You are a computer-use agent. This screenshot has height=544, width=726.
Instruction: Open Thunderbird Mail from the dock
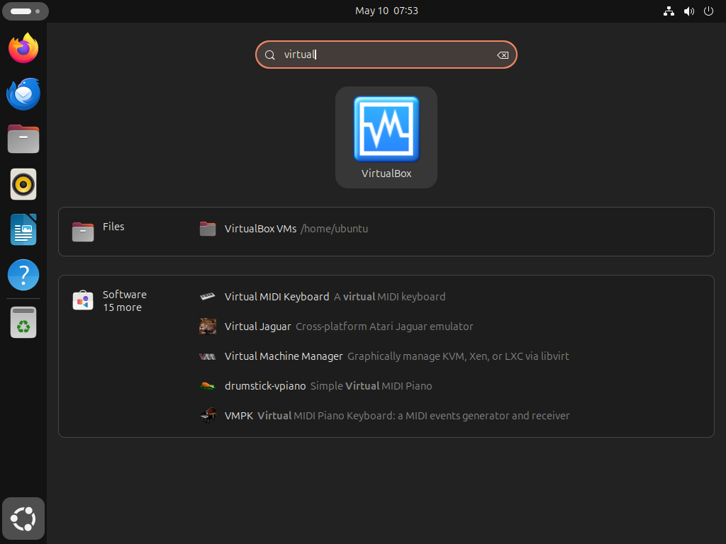pos(23,94)
